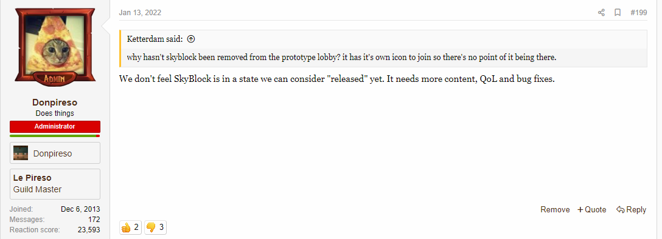Expand the quoted Ketterdam message text
Screen dimensions: 662x239
coord(341,58)
